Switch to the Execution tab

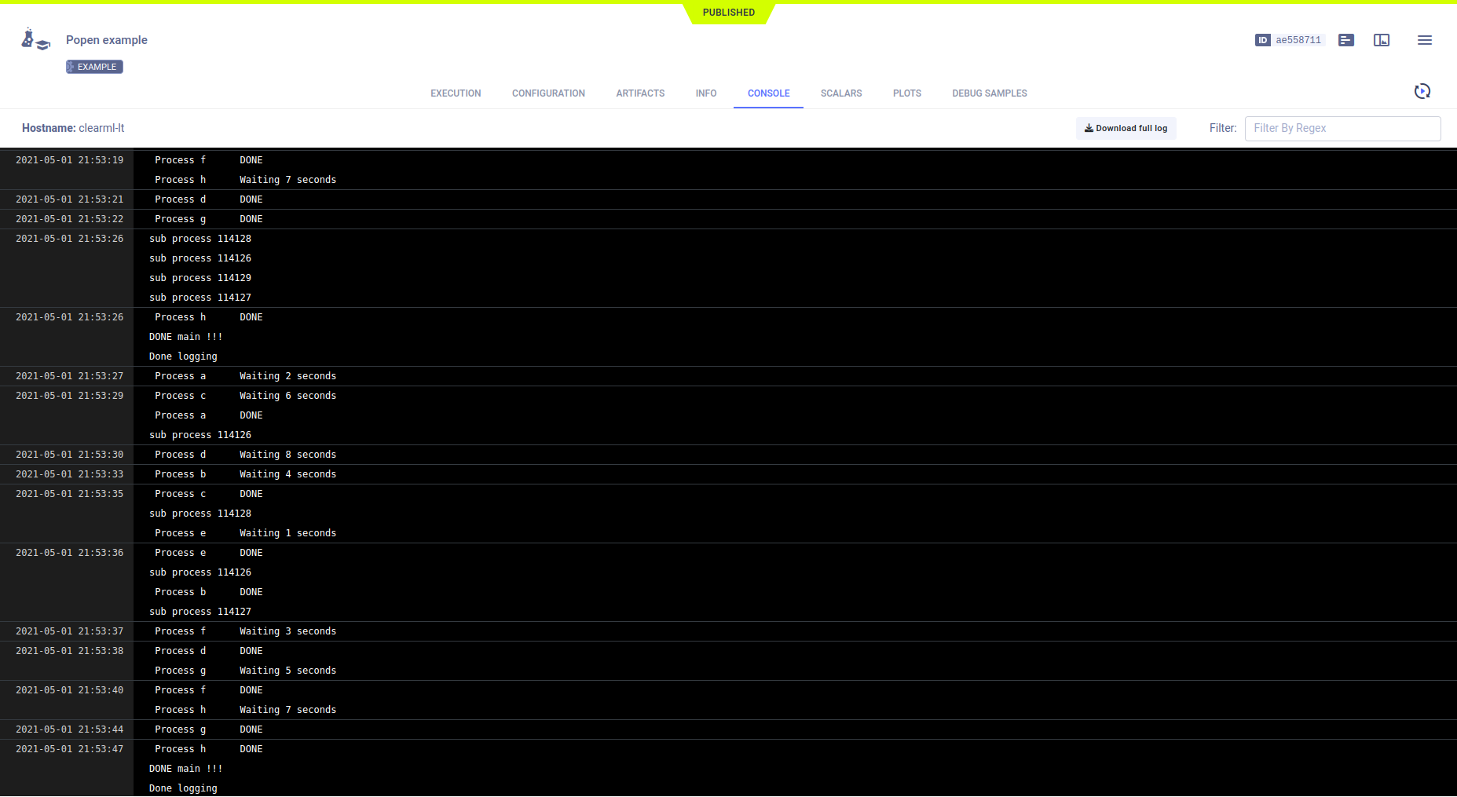tap(456, 93)
